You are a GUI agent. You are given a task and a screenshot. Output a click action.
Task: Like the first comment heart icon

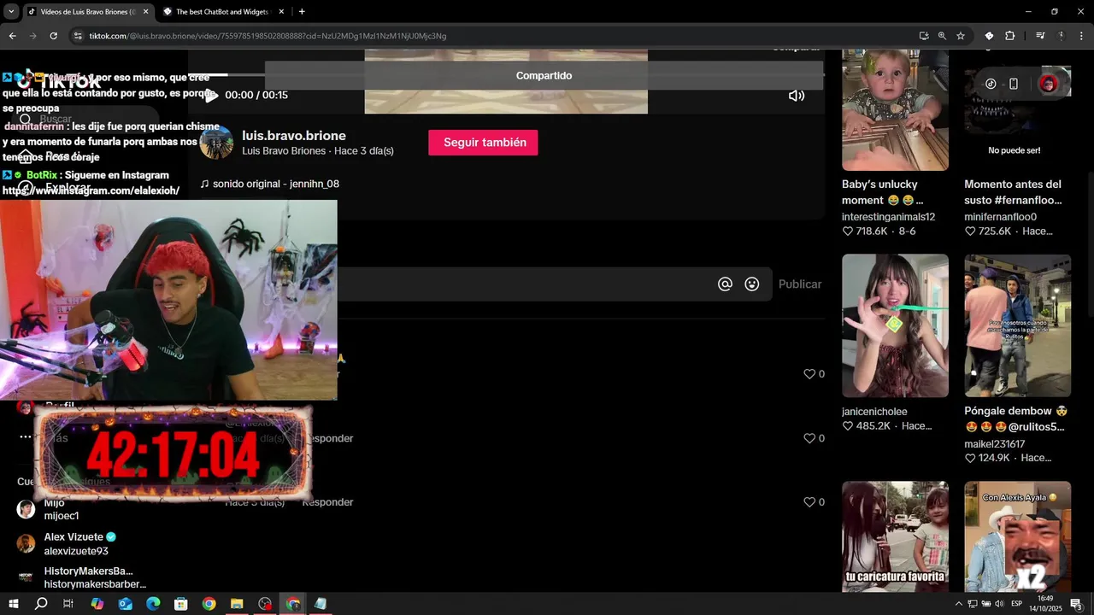point(809,374)
